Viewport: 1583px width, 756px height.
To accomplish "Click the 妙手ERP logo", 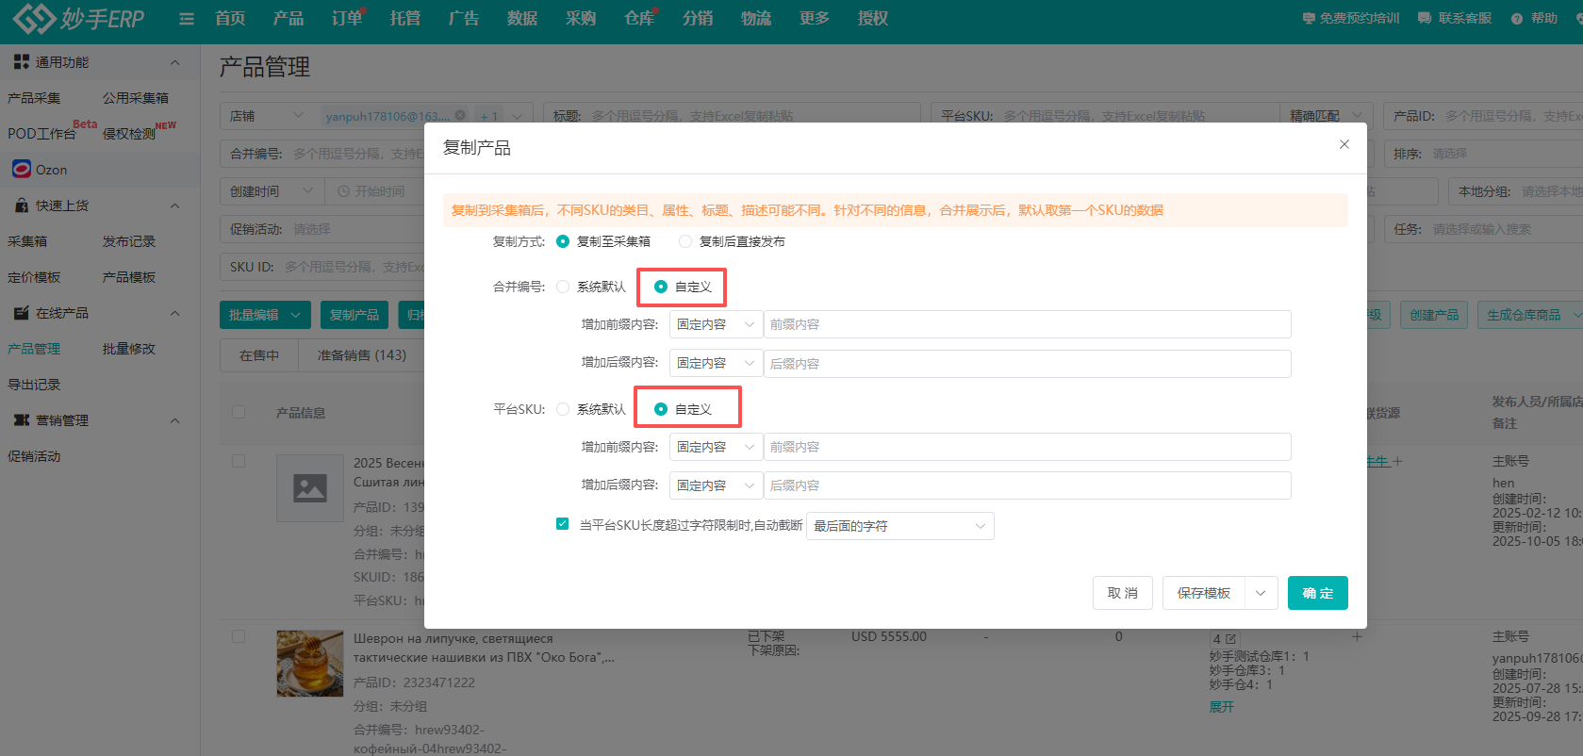I will click(79, 18).
